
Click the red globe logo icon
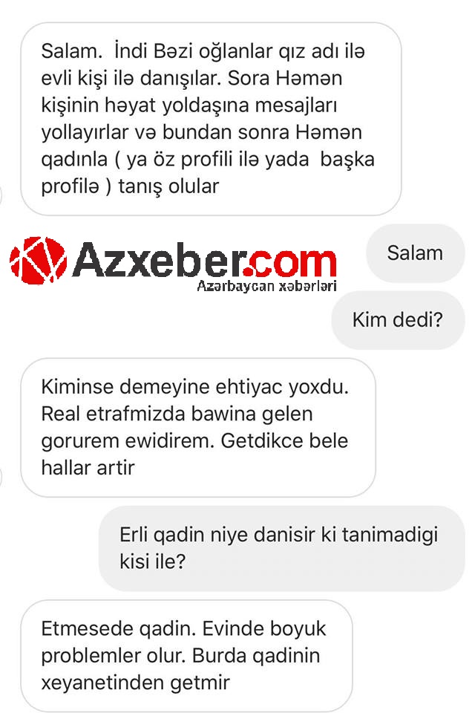(x=38, y=260)
